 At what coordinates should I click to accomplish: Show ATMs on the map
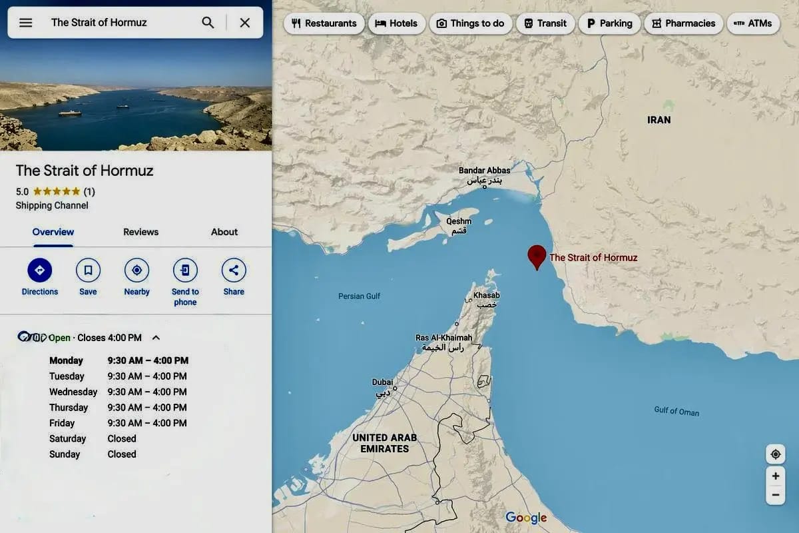[753, 23]
